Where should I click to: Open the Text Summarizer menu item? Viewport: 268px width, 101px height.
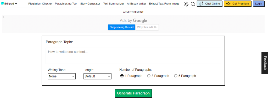[x=114, y=4]
